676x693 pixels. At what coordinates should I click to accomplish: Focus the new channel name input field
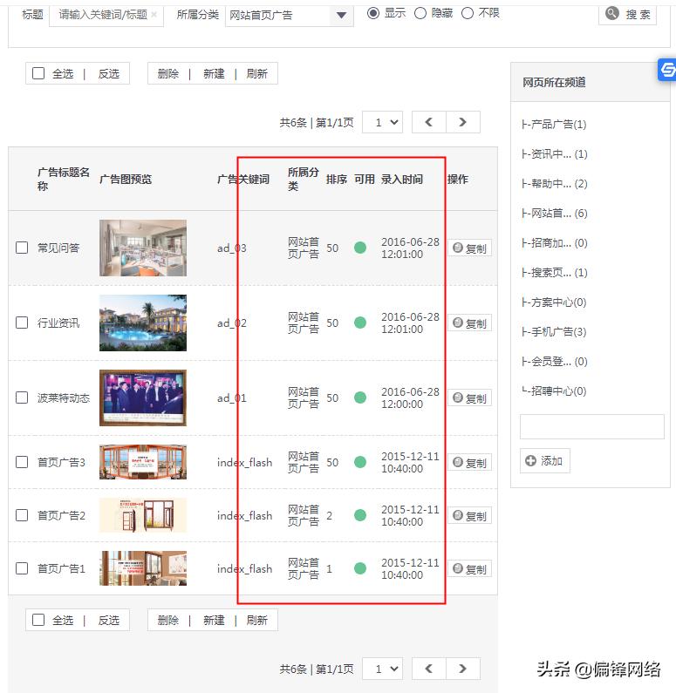(x=592, y=426)
